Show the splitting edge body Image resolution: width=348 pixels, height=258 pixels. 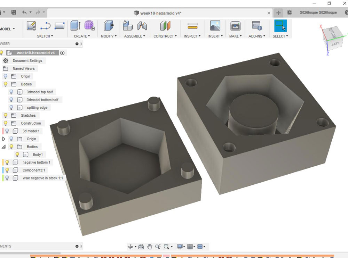coord(11,108)
